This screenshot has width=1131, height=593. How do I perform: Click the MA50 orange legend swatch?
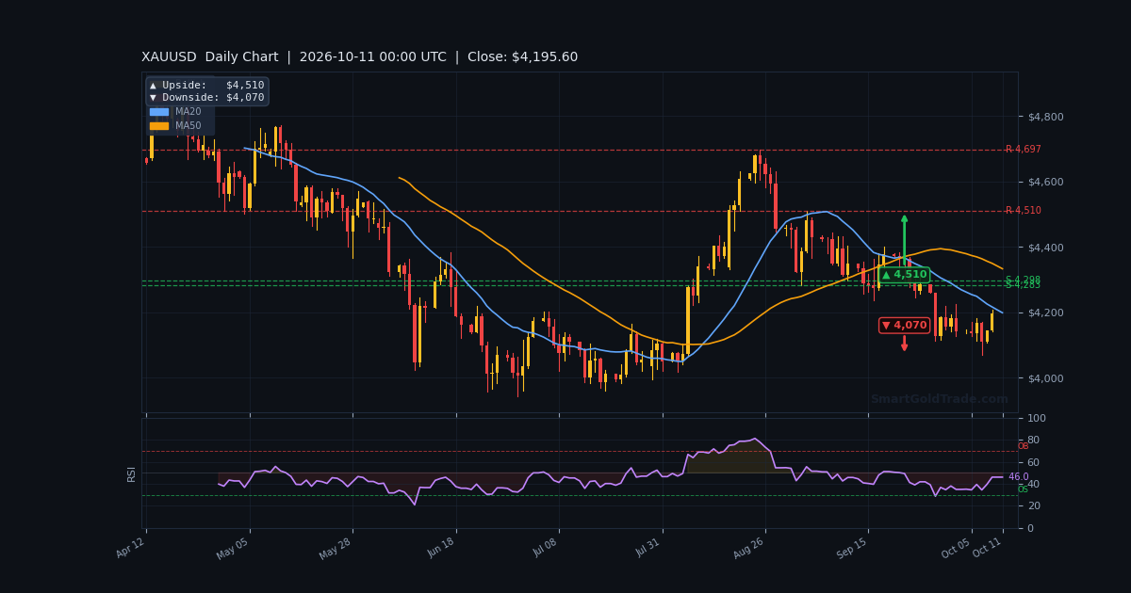(x=158, y=126)
